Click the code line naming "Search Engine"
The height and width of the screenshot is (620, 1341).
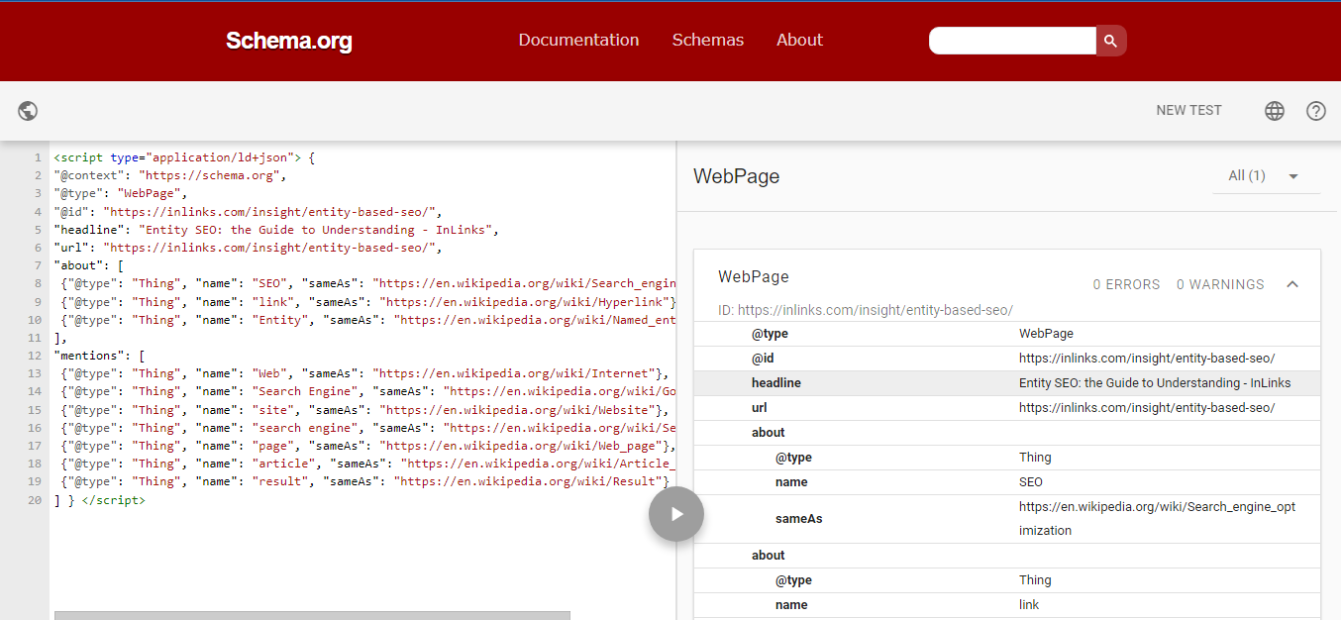pyautogui.click(x=367, y=391)
